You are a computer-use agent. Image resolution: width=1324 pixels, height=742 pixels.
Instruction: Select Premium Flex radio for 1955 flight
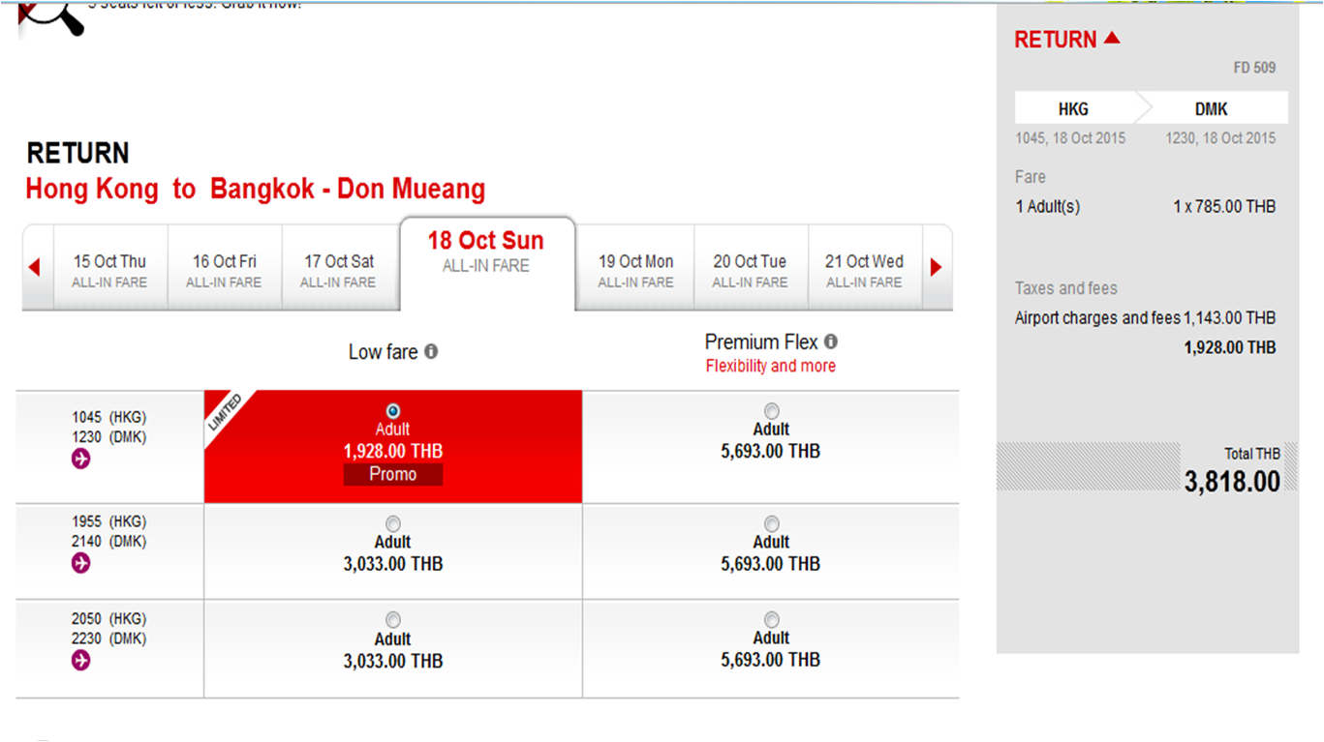click(x=771, y=524)
